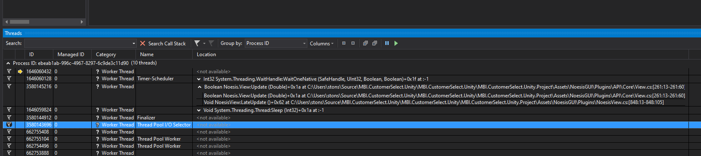Screen dimensions: 701x156
Task: Open the Group by Process ID combo box
Action: click(x=276, y=43)
